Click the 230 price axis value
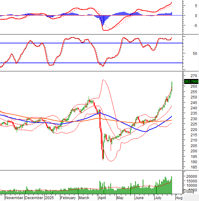The height and width of the screenshot is (201, 199). click(x=194, y=119)
